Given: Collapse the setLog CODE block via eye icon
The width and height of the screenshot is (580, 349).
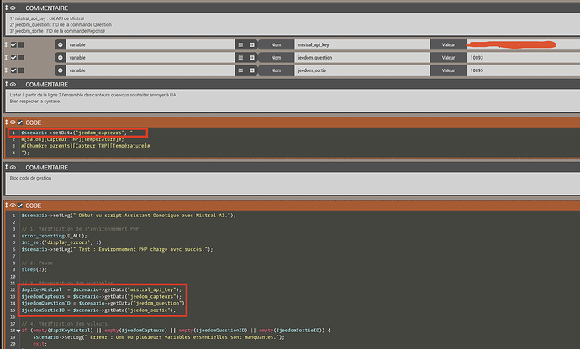Looking at the screenshot, I should [13, 206].
